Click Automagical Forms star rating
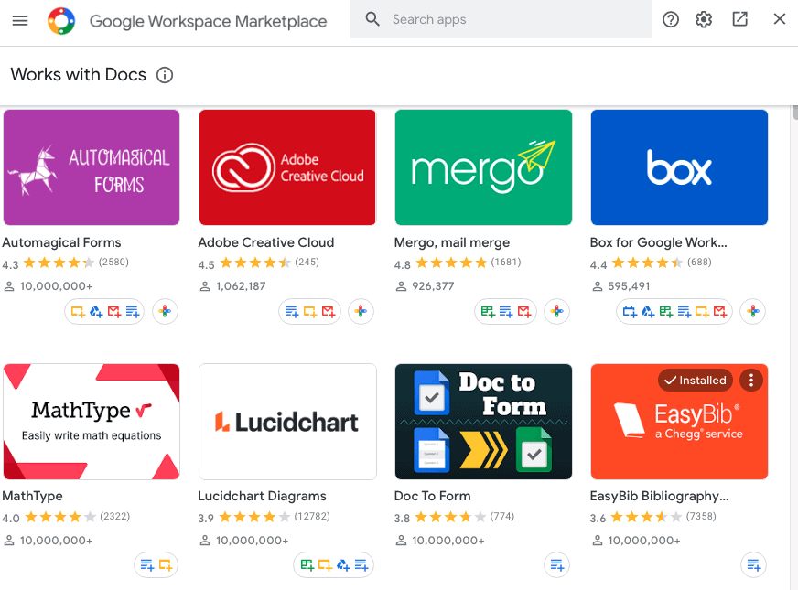This screenshot has width=798, height=590. (59, 263)
